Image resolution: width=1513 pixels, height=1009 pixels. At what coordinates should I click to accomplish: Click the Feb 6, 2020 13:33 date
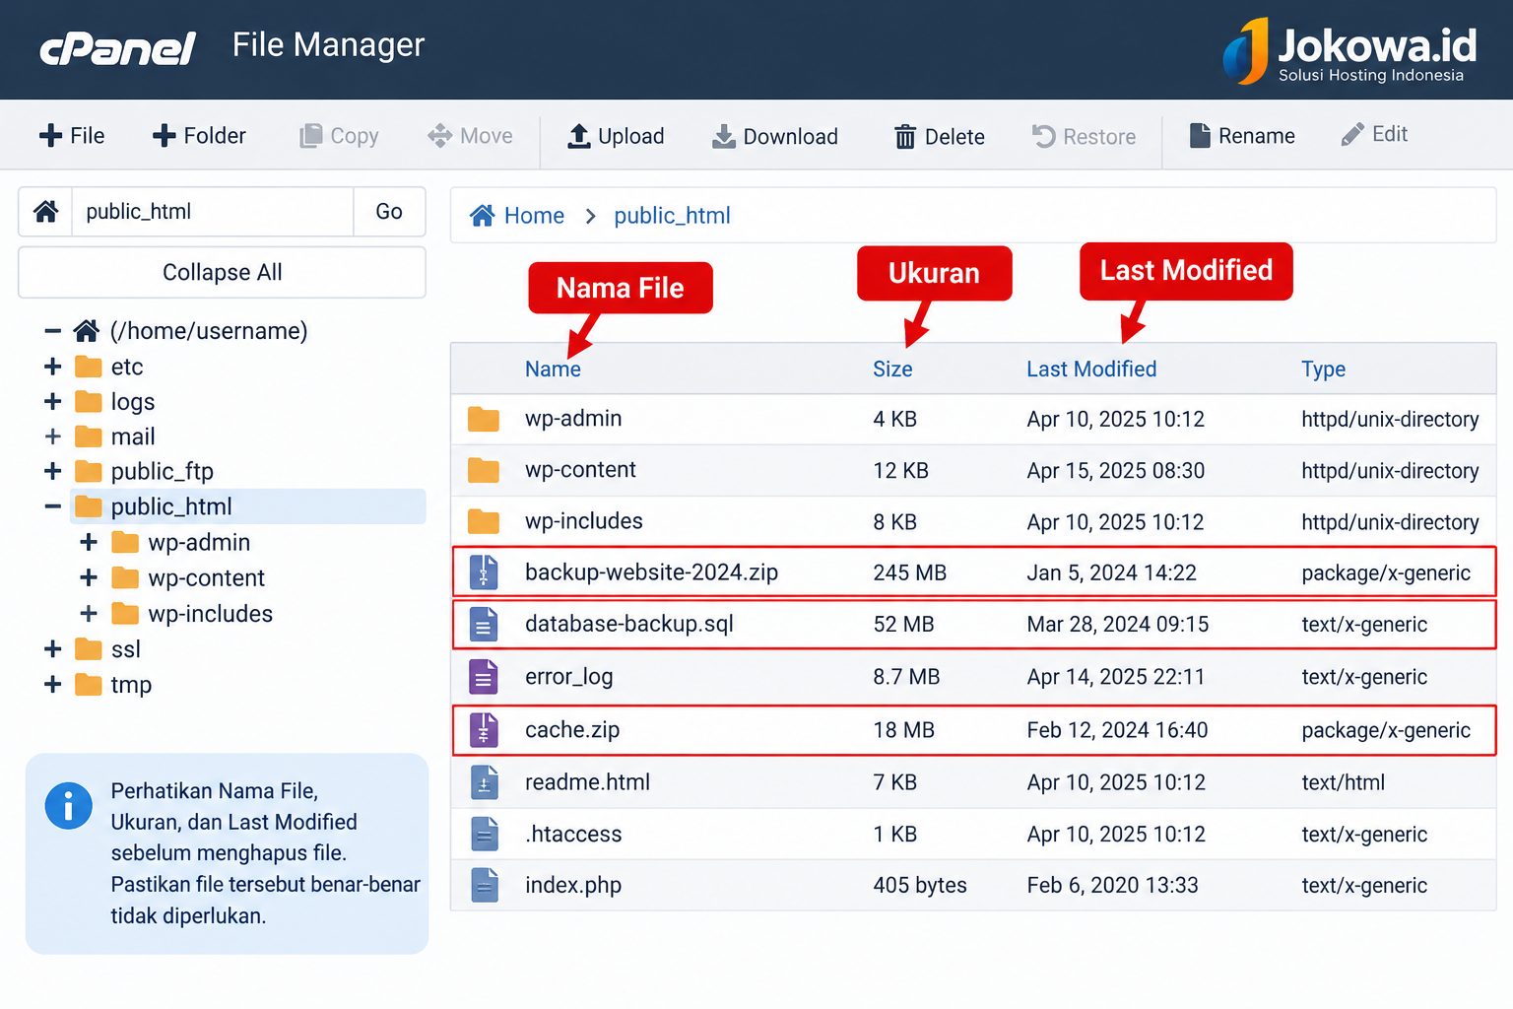(1112, 885)
